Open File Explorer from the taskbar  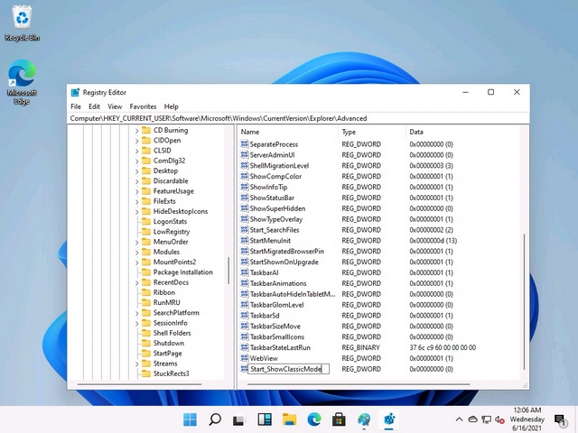[290, 419]
